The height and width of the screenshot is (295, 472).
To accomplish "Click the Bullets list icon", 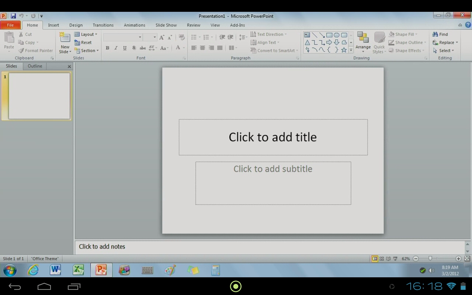I will coord(194,37).
